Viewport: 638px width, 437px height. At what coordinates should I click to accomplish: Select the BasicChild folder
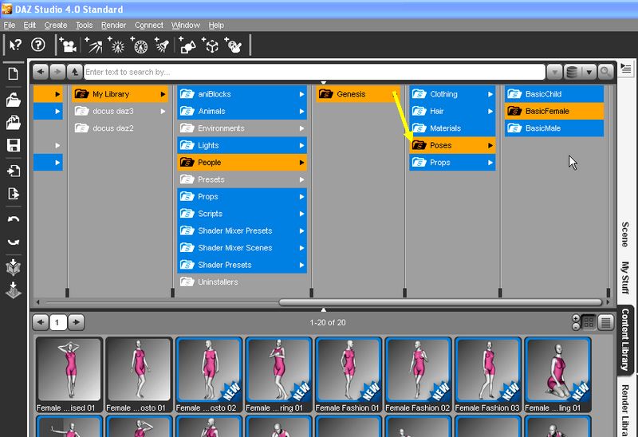(x=554, y=94)
